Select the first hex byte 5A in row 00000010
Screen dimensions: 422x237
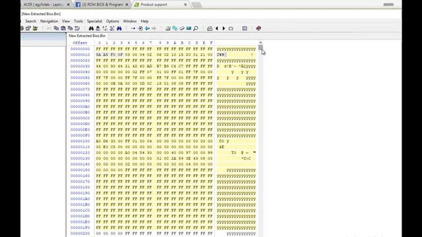click(98, 55)
